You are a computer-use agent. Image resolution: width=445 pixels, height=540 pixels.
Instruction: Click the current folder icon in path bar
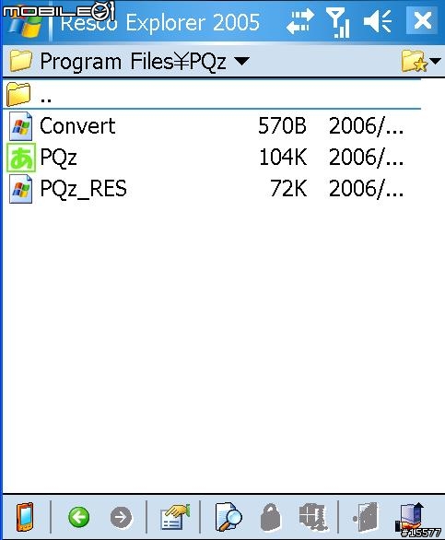(x=20, y=61)
